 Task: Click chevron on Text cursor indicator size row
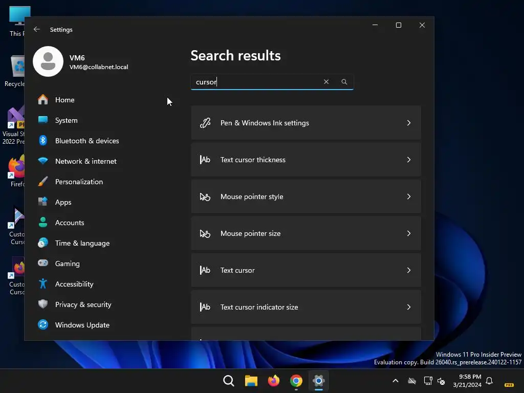click(x=409, y=307)
